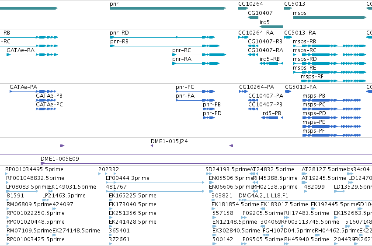Click EST IP09205.5prime
This screenshot has height=246, width=372.
262,213
